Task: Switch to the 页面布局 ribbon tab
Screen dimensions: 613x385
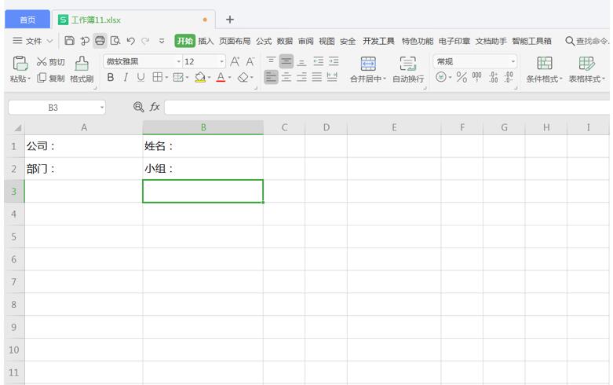Action: (235, 41)
